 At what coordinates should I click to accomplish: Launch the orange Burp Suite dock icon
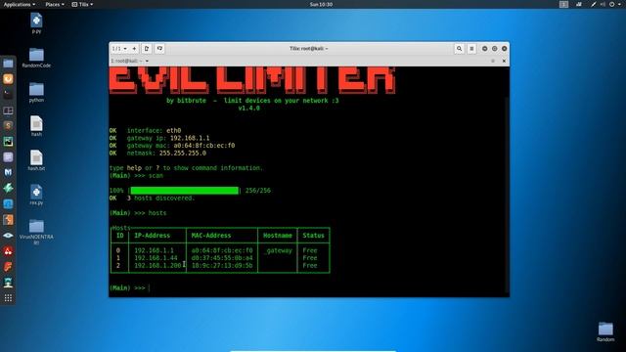[x=8, y=79]
